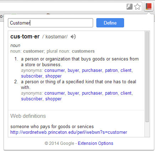Play the pronunciation audio speaker icon
The height and width of the screenshot is (158, 155).
(73, 37)
